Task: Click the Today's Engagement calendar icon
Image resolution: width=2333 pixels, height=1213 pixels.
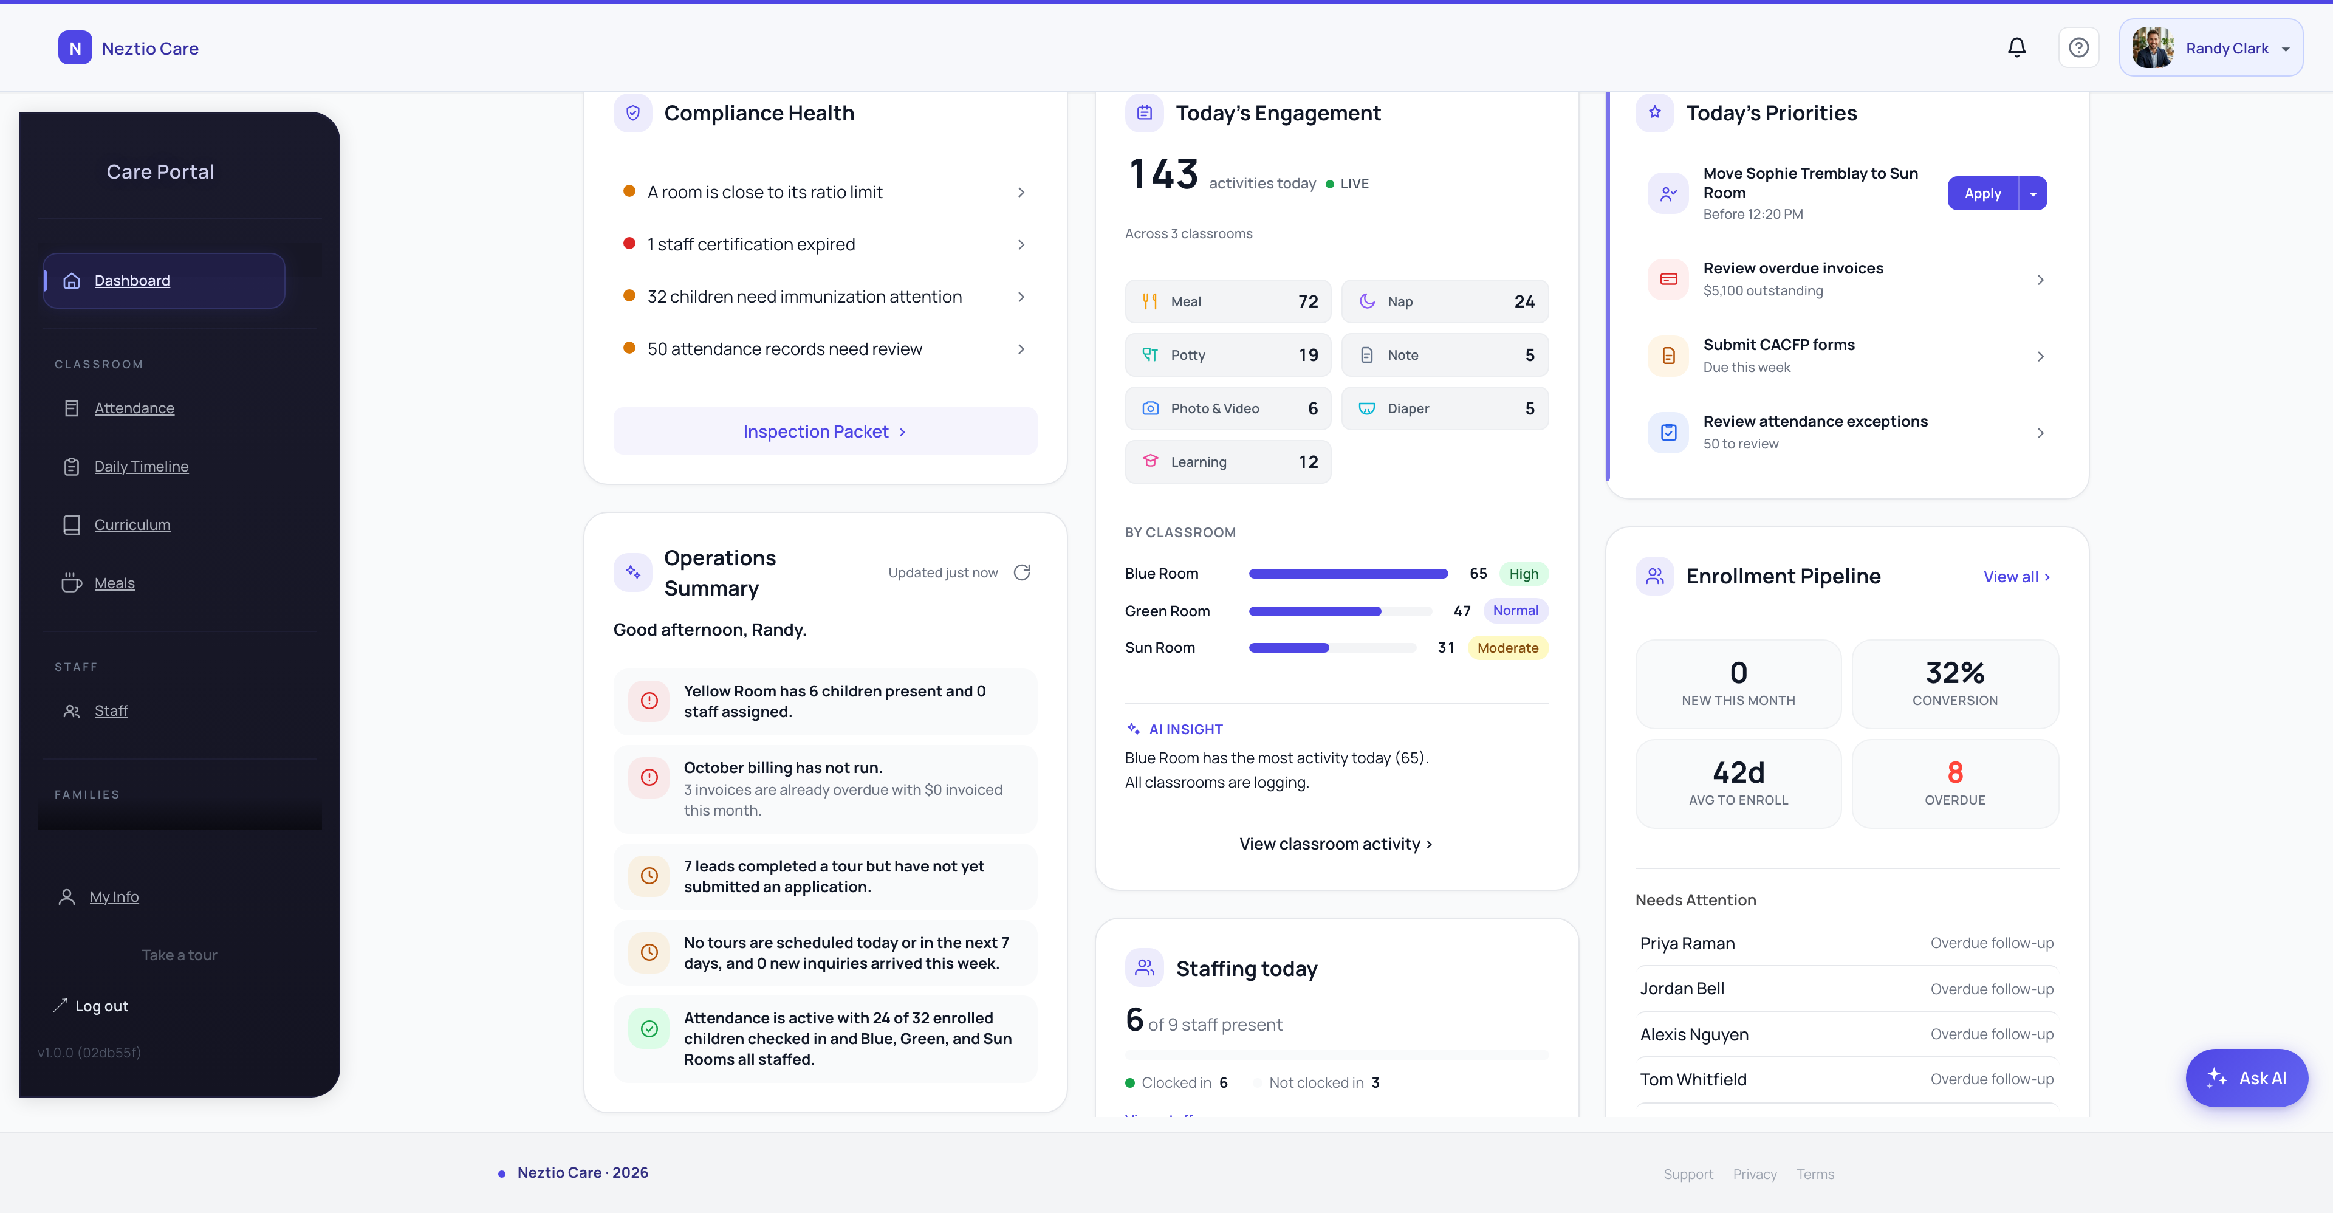Action: pos(1145,113)
